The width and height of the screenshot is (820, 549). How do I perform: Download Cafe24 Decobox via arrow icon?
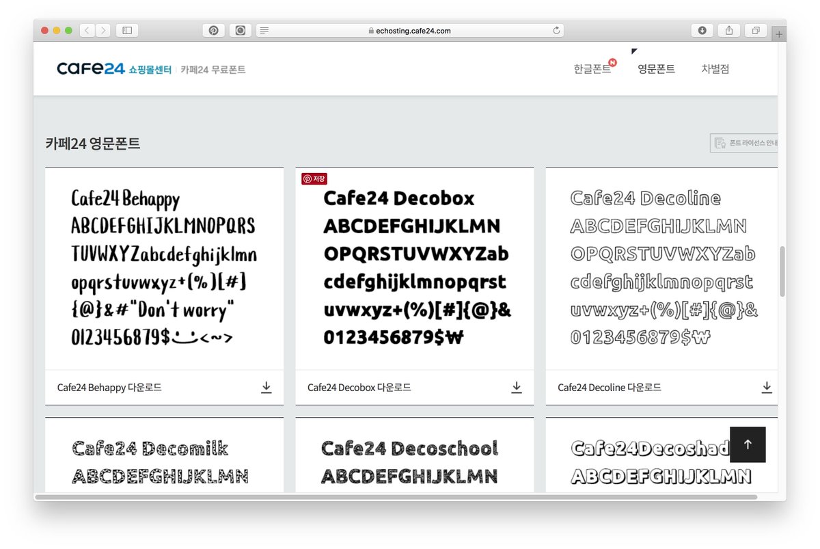pyautogui.click(x=517, y=388)
